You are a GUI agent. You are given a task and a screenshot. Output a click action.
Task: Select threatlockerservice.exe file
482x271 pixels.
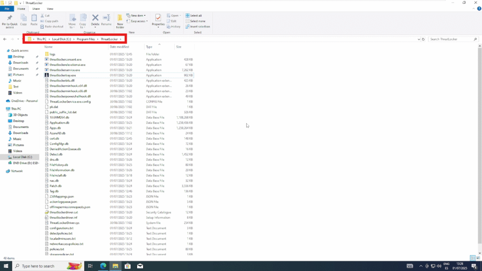pos(119,70)
